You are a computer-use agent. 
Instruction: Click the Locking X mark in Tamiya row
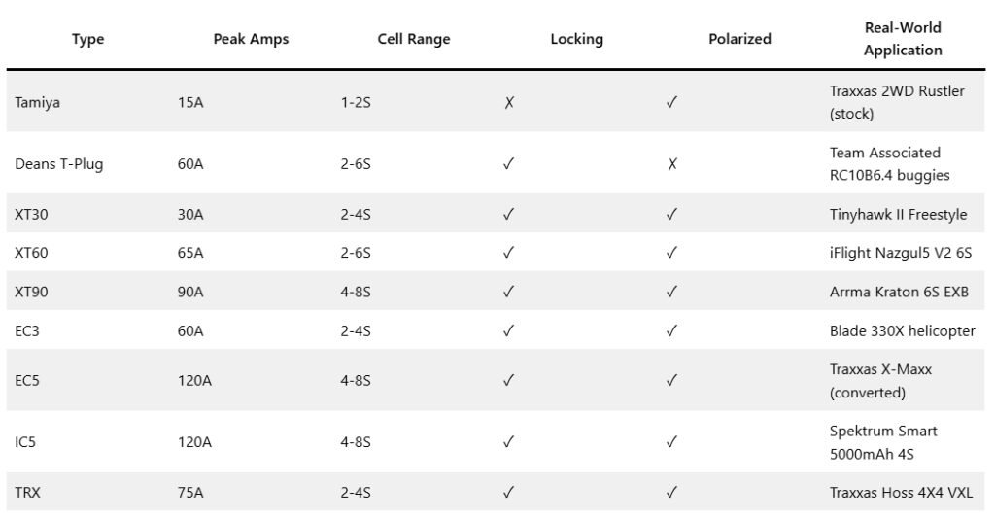(x=508, y=102)
